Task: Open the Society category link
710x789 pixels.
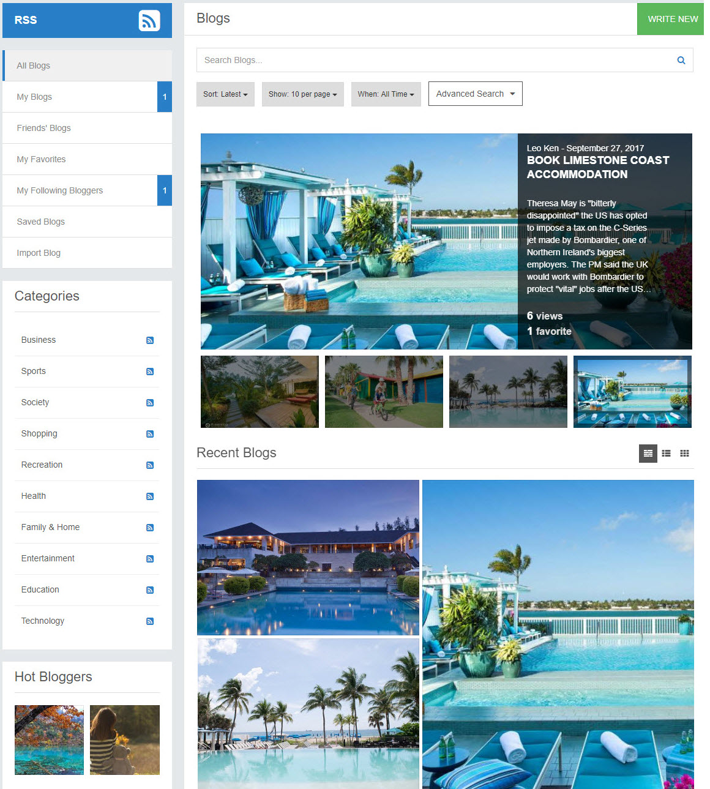Action: click(x=35, y=402)
